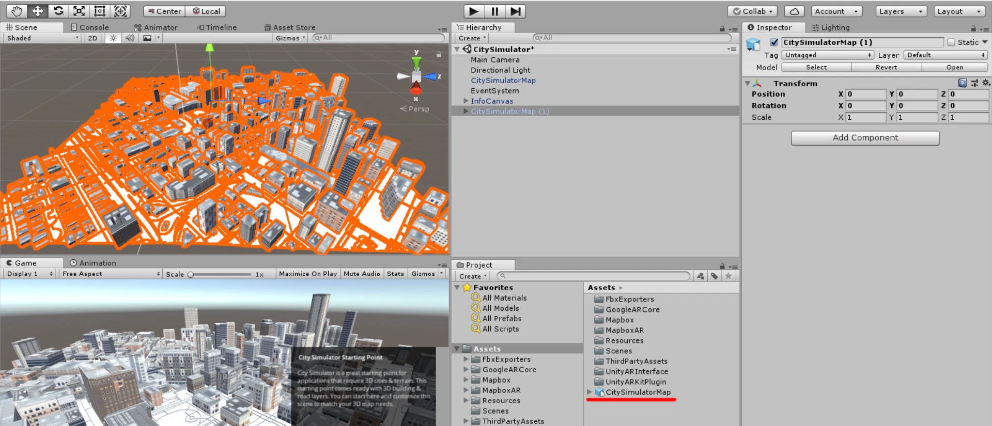This screenshot has width=992, height=426.
Task: Enable the Static checkbox
Action: tap(951, 42)
